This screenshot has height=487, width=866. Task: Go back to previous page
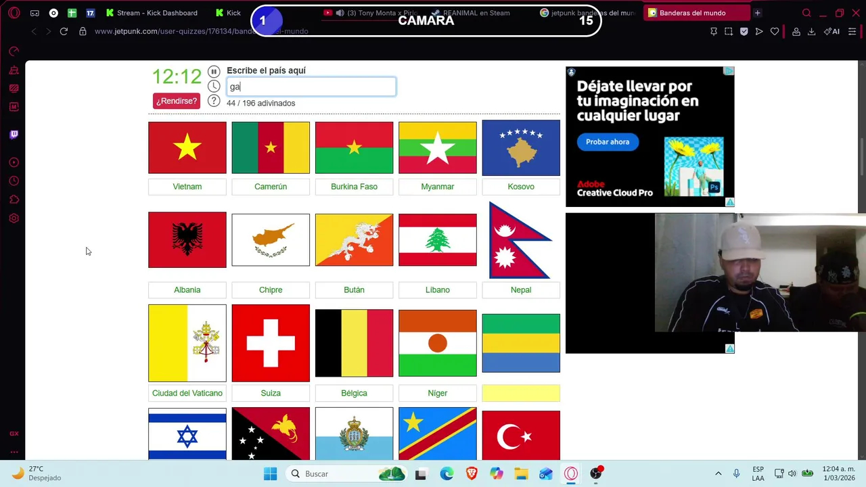(34, 31)
